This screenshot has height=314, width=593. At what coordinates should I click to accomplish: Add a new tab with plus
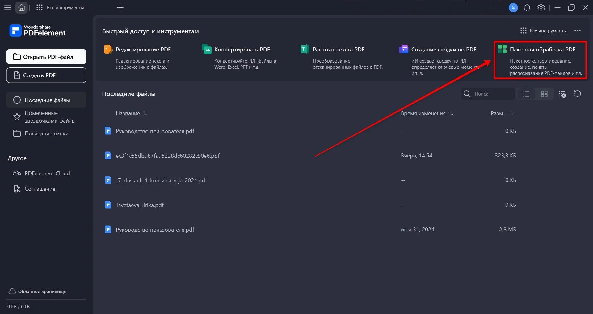tap(120, 8)
